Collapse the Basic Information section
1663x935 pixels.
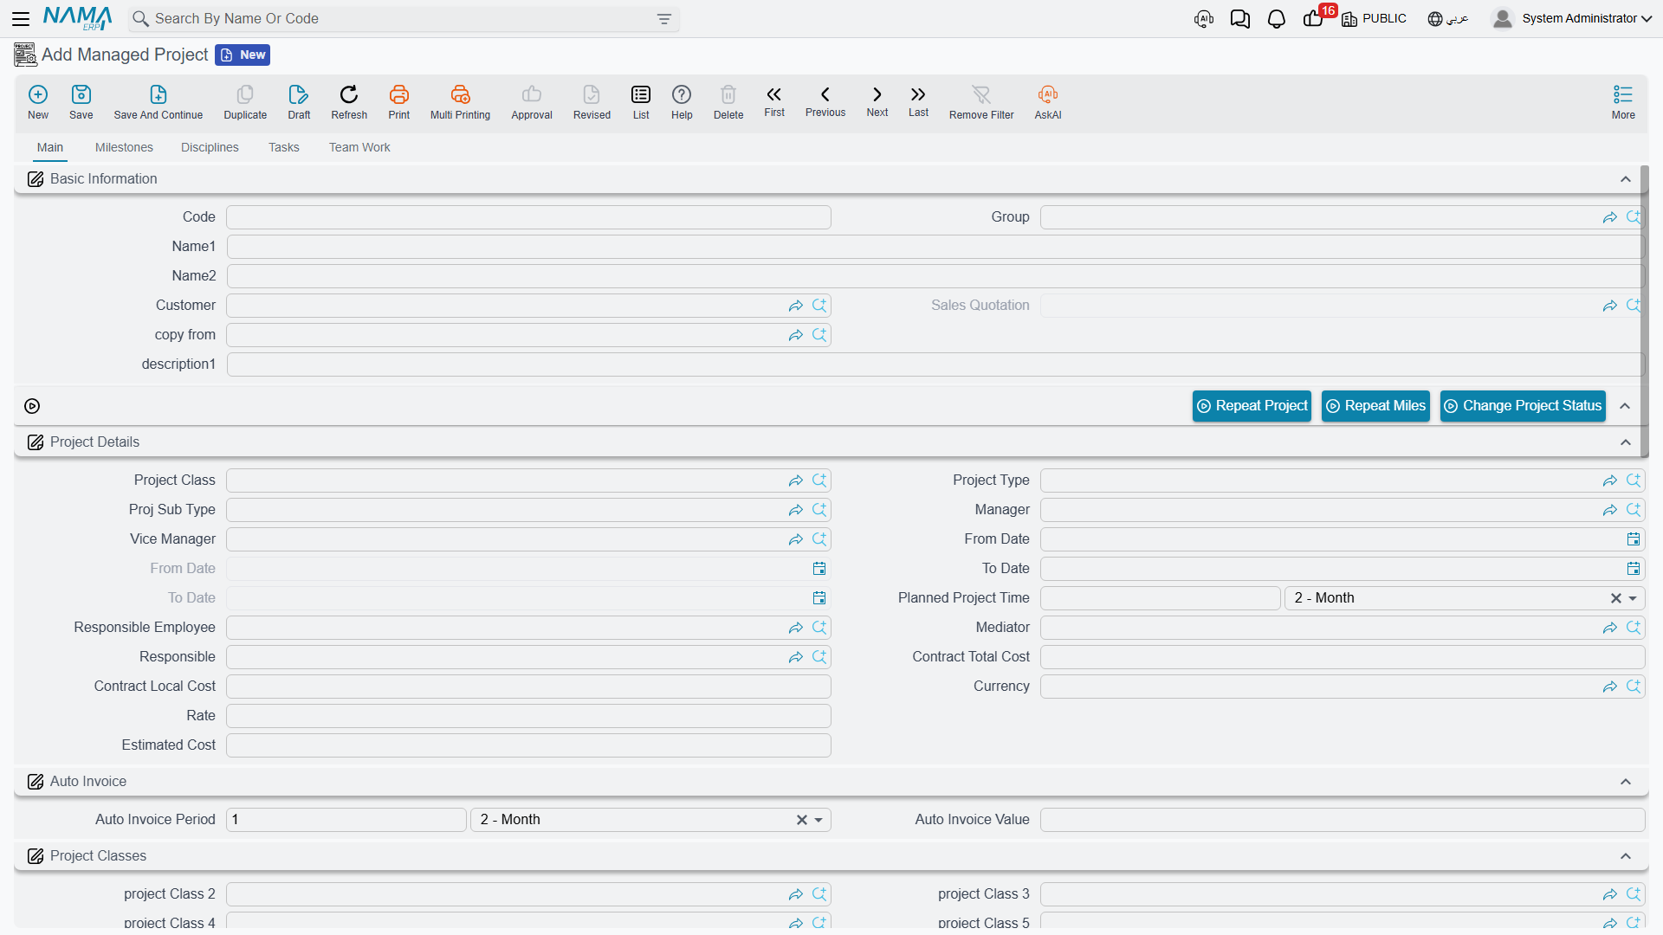coord(1626,179)
